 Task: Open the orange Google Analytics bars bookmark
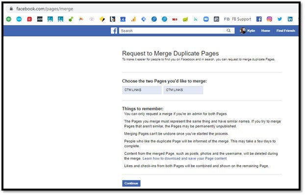(133, 19)
